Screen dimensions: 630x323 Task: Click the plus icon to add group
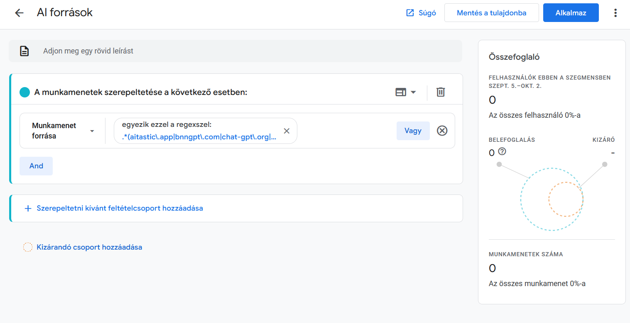coord(28,208)
